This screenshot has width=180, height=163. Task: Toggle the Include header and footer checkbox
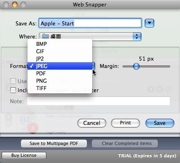13,90
